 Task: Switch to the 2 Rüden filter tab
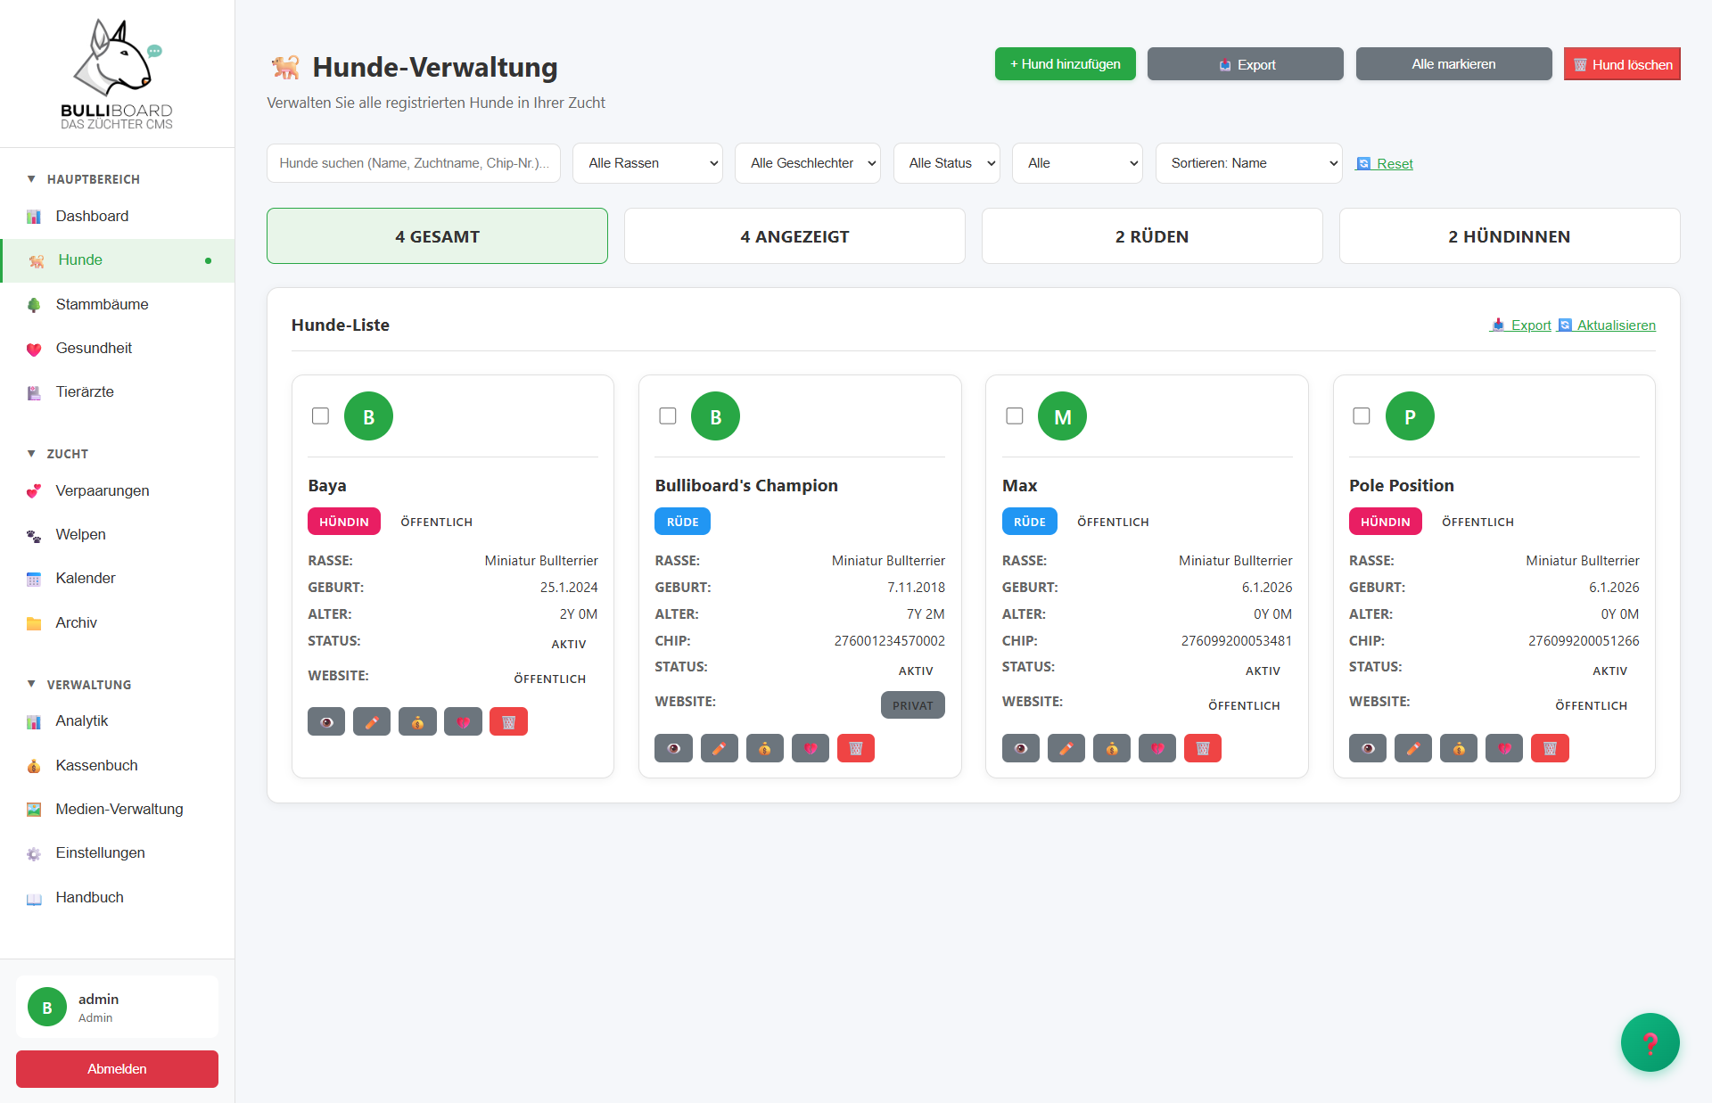coord(1151,236)
